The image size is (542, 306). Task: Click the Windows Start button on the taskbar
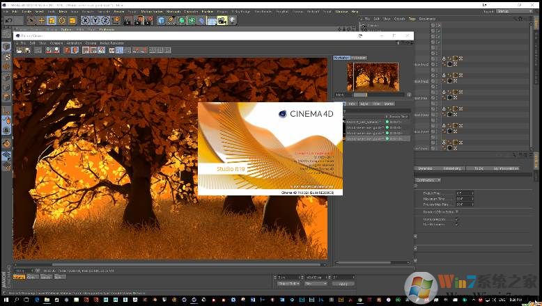tap(6, 300)
